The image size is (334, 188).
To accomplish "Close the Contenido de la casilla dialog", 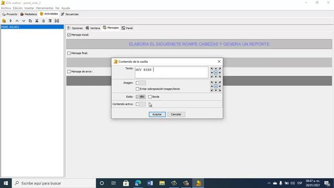I will (219, 62).
